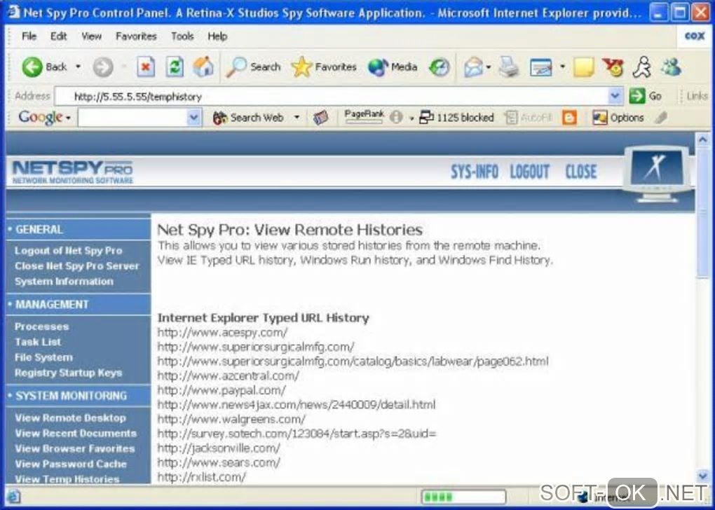Click the CLOSE header link
The width and height of the screenshot is (715, 510).
(581, 172)
